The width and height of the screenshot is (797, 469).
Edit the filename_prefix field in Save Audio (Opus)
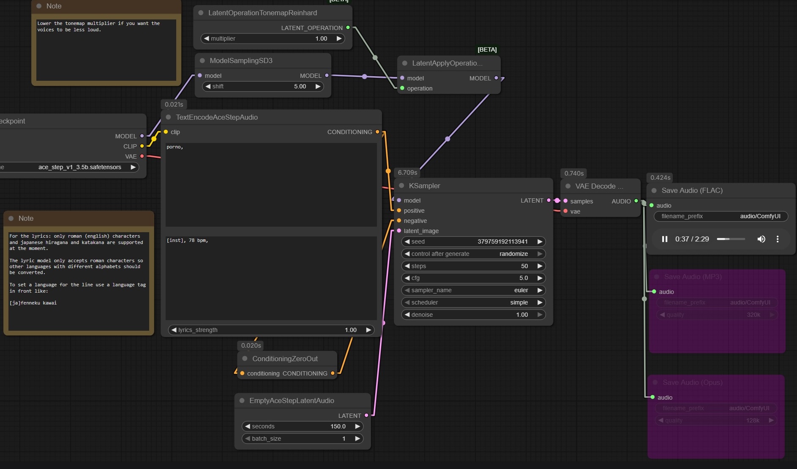tap(716, 408)
